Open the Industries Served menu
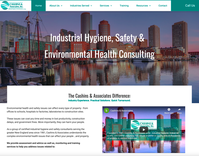The height and width of the screenshot is (156, 199). [x=80, y=6]
